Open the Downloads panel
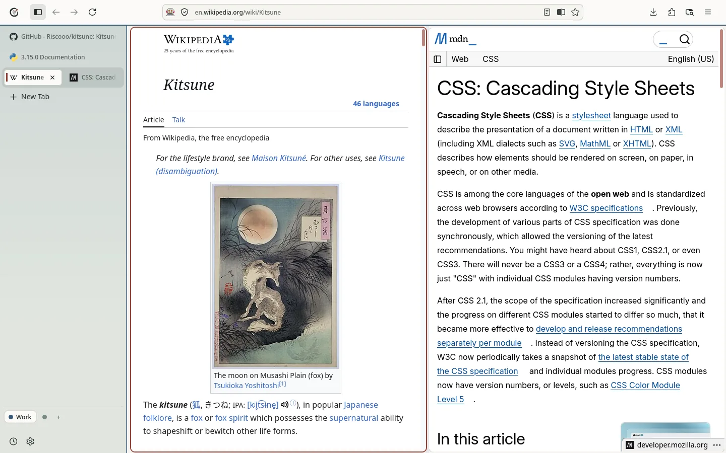Screen dimensions: 726x453 pyautogui.click(x=653, y=12)
